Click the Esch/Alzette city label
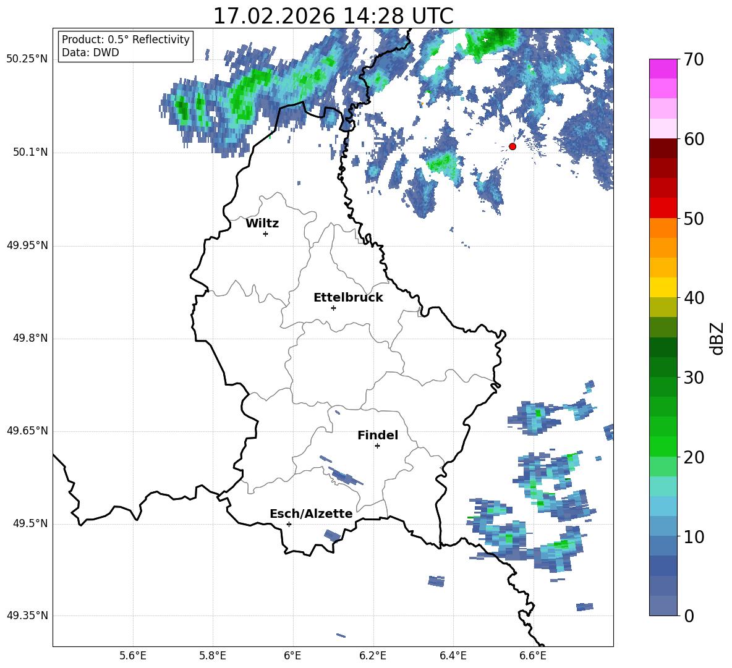The height and width of the screenshot is (668, 732). pos(311,514)
